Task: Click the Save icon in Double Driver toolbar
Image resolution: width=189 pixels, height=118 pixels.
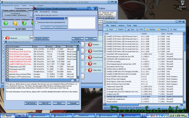Action: [128, 30]
